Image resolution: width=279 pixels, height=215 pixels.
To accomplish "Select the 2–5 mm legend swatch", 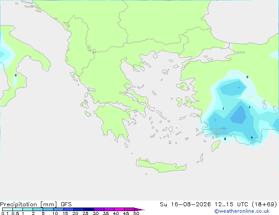I will 38,209.
